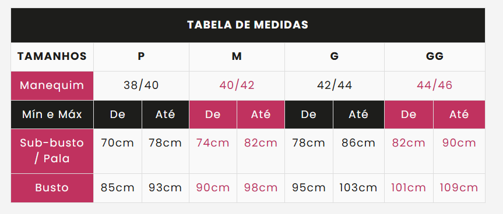This screenshot has width=503, height=214.
Task: Click the Sub-busto / Pala row label
Action: tap(52, 151)
